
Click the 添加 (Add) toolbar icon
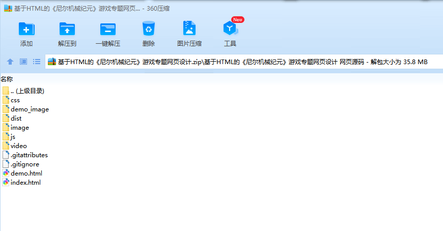coord(26,29)
